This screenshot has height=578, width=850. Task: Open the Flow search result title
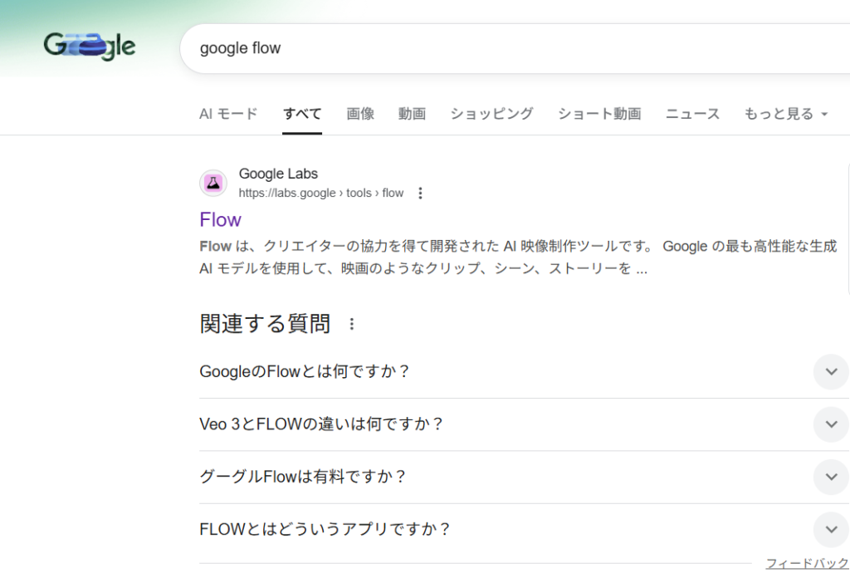pos(221,220)
